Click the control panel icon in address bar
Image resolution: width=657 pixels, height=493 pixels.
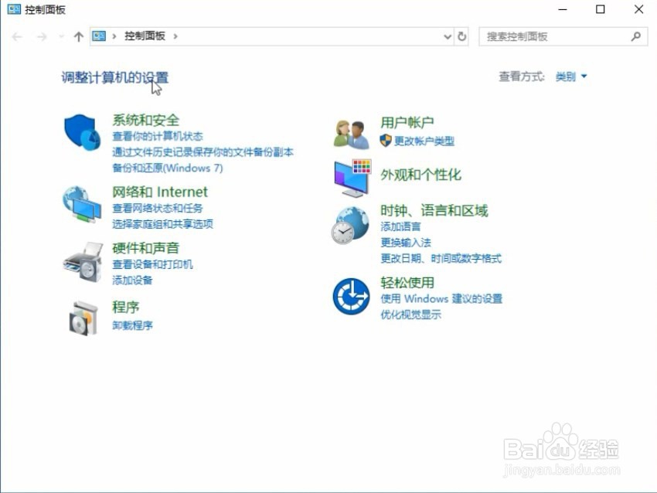pyautogui.click(x=99, y=36)
